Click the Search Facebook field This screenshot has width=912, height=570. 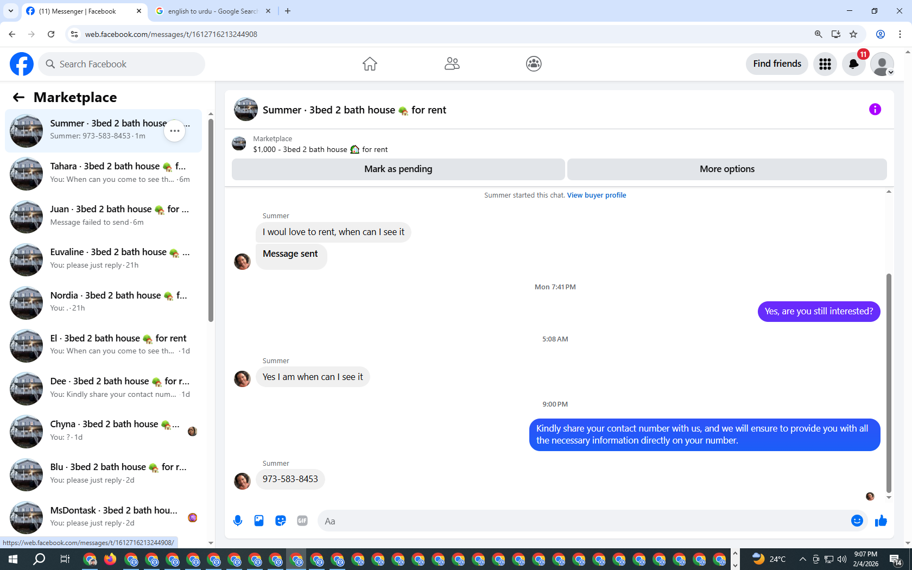click(122, 64)
